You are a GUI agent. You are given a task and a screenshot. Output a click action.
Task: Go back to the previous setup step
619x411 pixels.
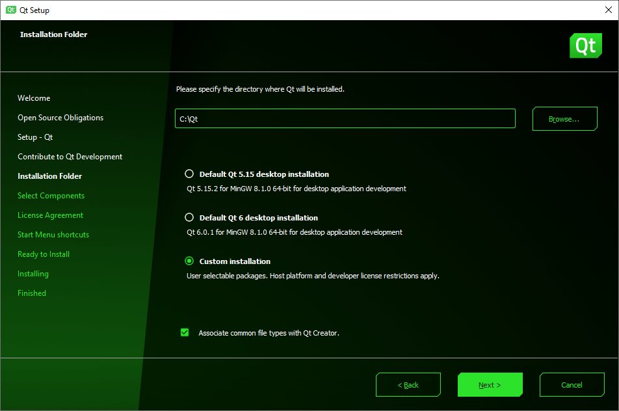(x=408, y=384)
